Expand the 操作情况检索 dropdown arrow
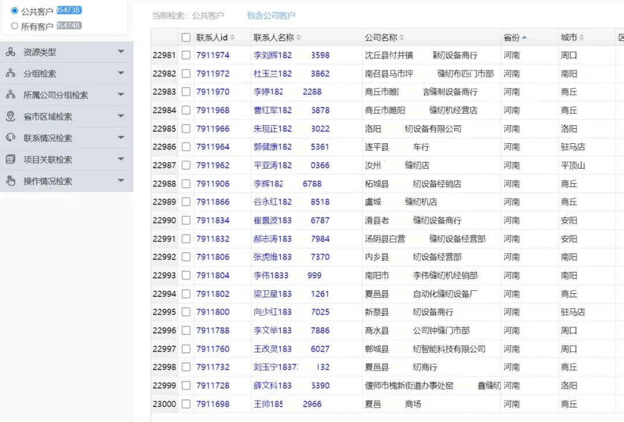 [x=121, y=181]
